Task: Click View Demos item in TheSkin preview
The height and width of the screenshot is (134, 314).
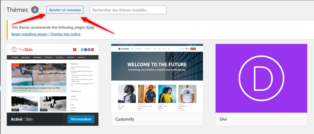Action: (27, 57)
